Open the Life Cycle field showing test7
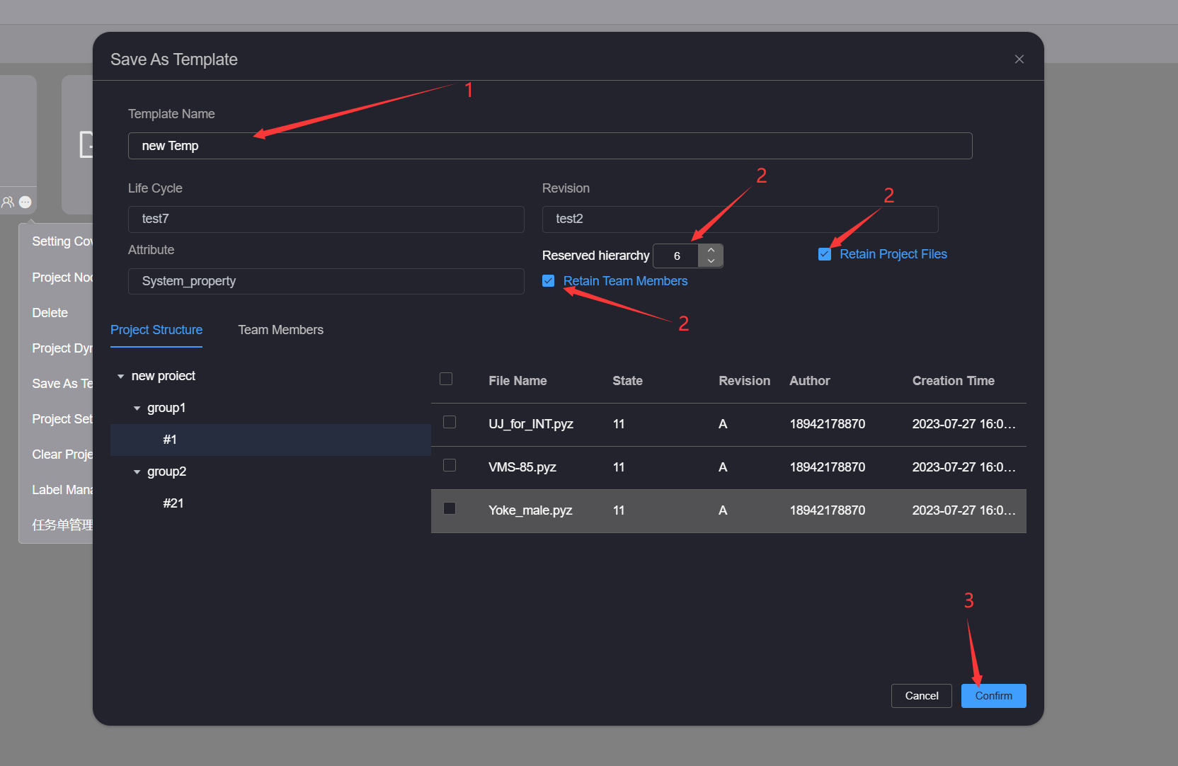Screen dimensions: 1178x766 [326, 219]
